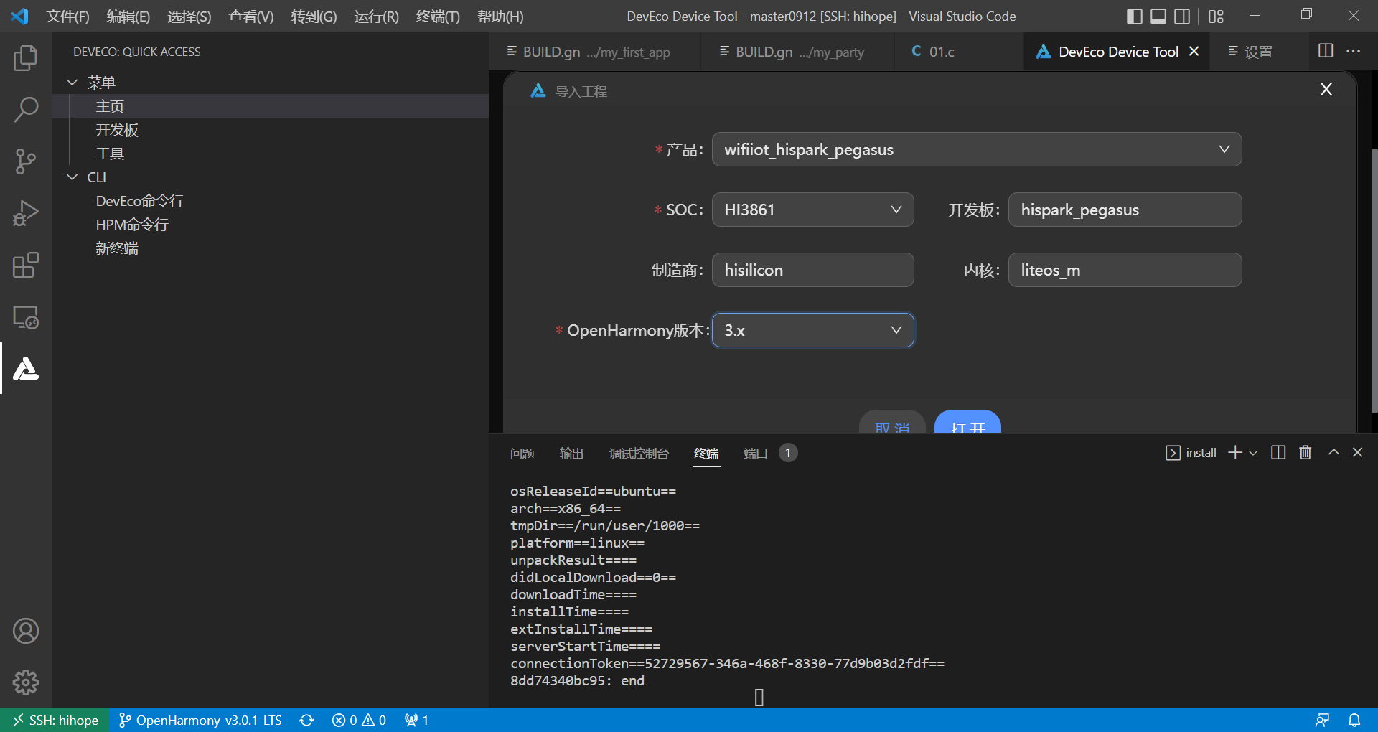Image resolution: width=1378 pixels, height=732 pixels.
Task: Open the Source Control view
Action: click(x=26, y=161)
